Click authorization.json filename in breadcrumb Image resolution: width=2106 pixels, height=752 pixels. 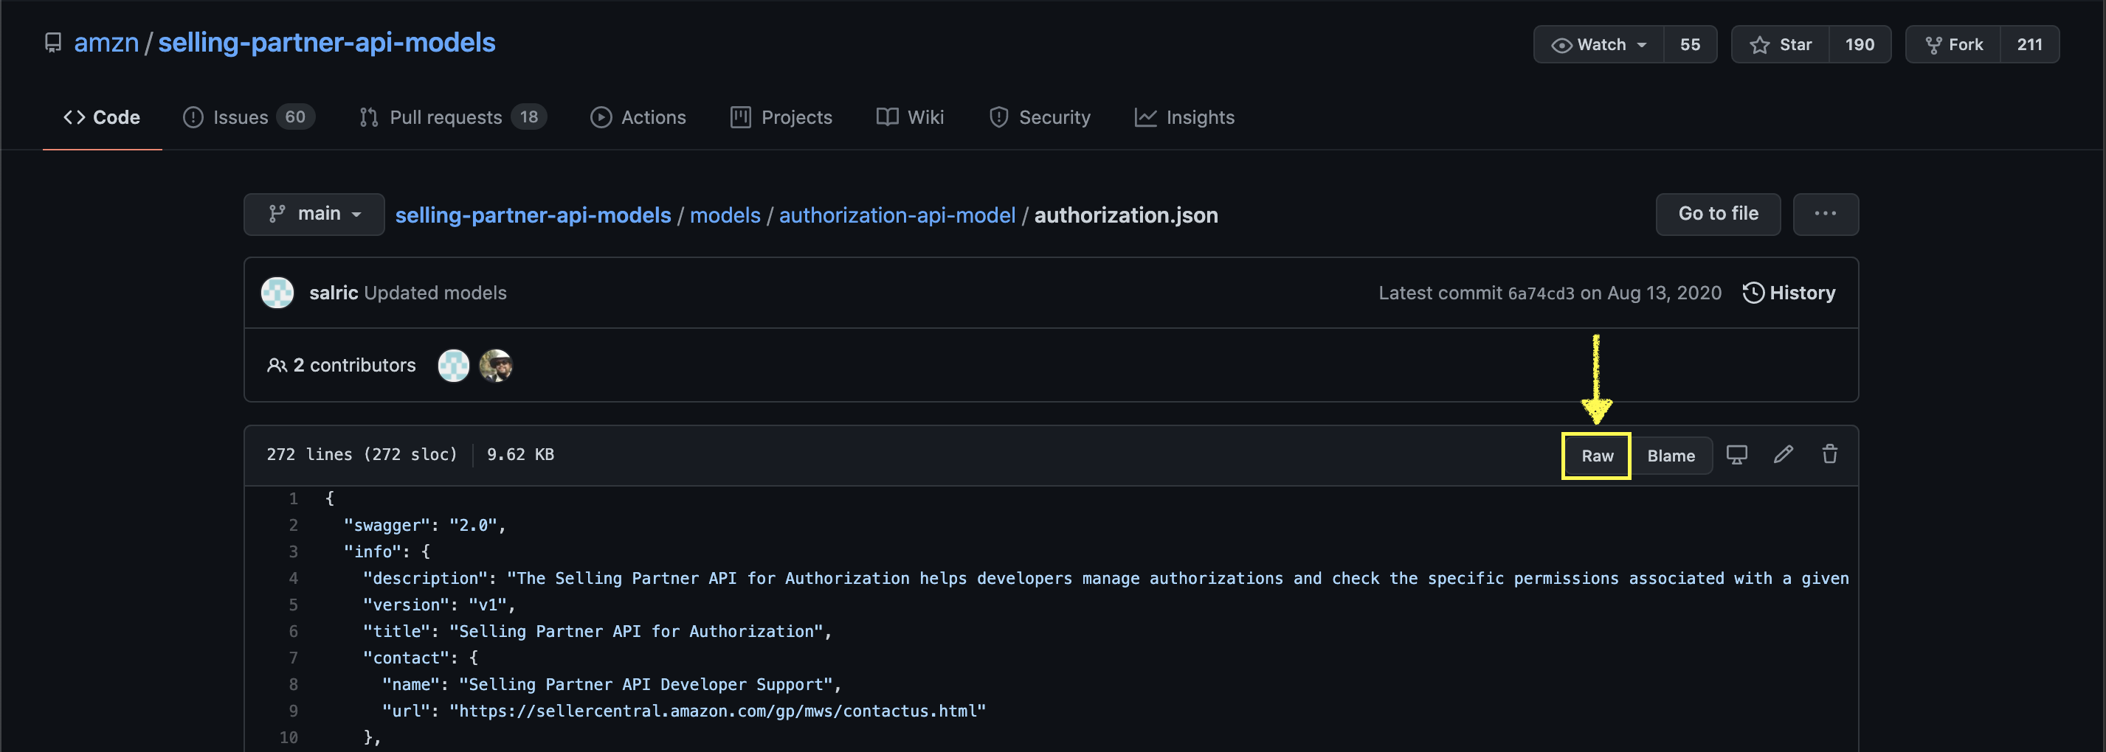(x=1126, y=215)
